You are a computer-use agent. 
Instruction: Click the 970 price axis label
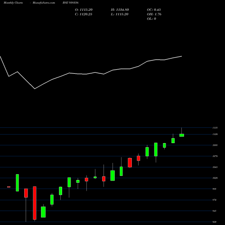215,200
